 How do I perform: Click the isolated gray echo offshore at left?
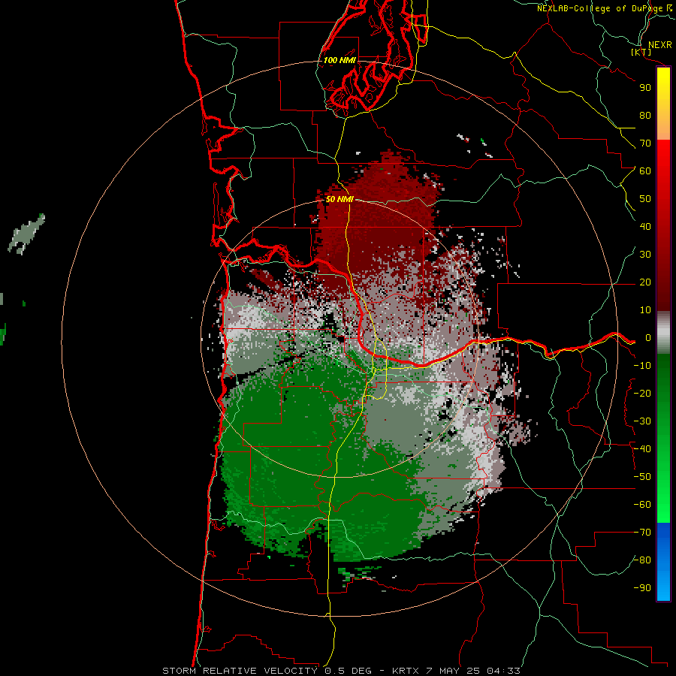pyautogui.click(x=27, y=234)
